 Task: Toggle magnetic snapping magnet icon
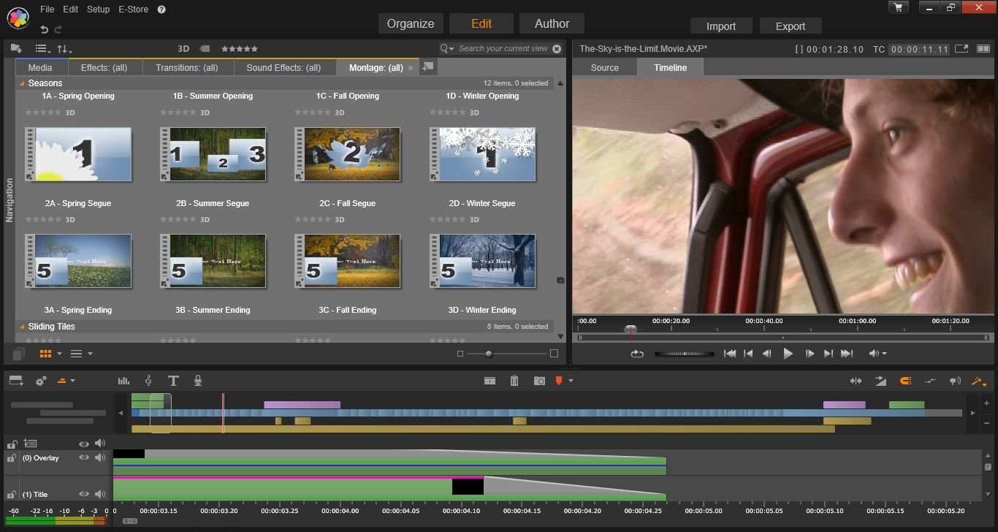pos(905,381)
